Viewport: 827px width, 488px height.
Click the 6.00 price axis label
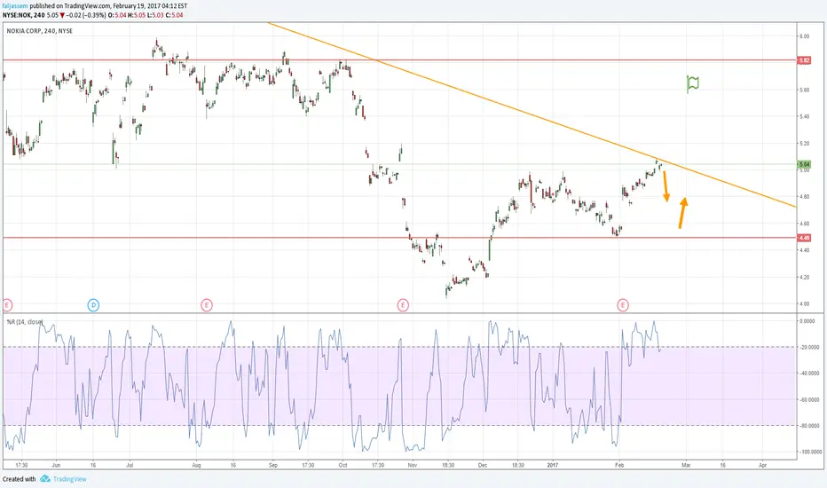(804, 36)
